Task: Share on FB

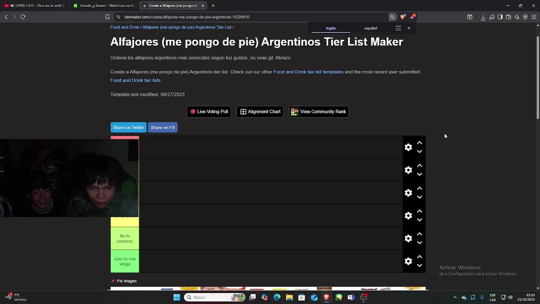Action: pyautogui.click(x=162, y=128)
